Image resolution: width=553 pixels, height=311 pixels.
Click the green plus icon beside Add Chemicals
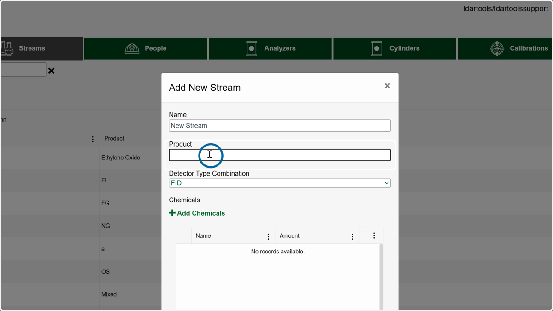(172, 213)
